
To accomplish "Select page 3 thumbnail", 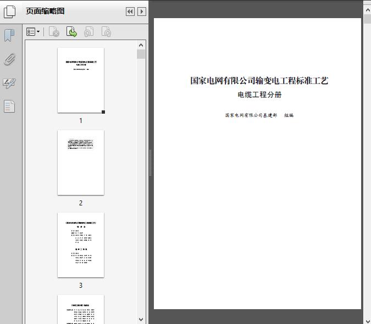I will coord(81,245).
